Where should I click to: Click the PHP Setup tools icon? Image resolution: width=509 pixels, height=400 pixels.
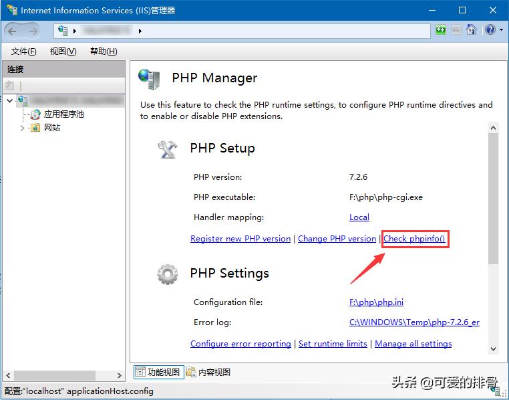[168, 149]
